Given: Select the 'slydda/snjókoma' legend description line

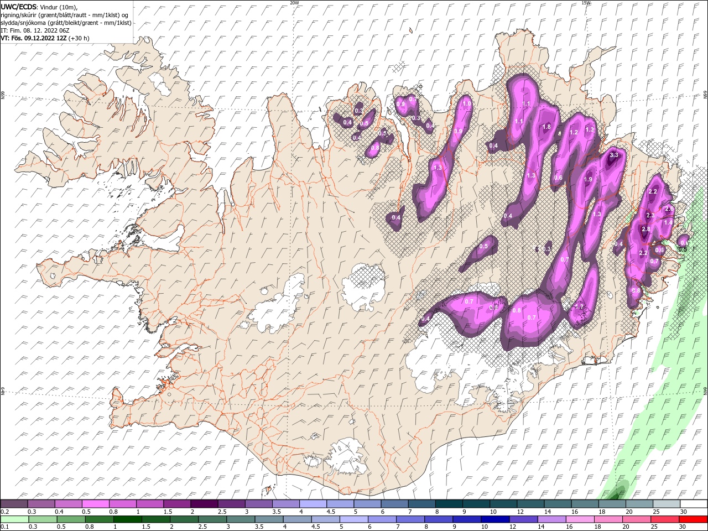Looking at the screenshot, I should [66, 23].
